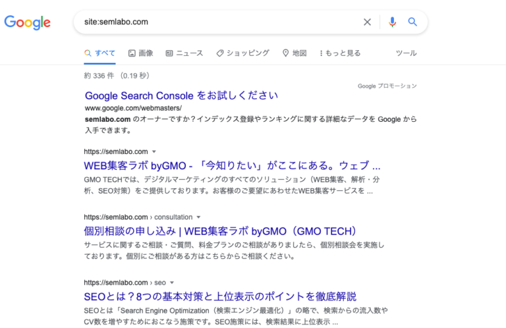This screenshot has height=328, width=506.
Task: Click the map pin icon on the 地図 tab
Action: click(285, 53)
